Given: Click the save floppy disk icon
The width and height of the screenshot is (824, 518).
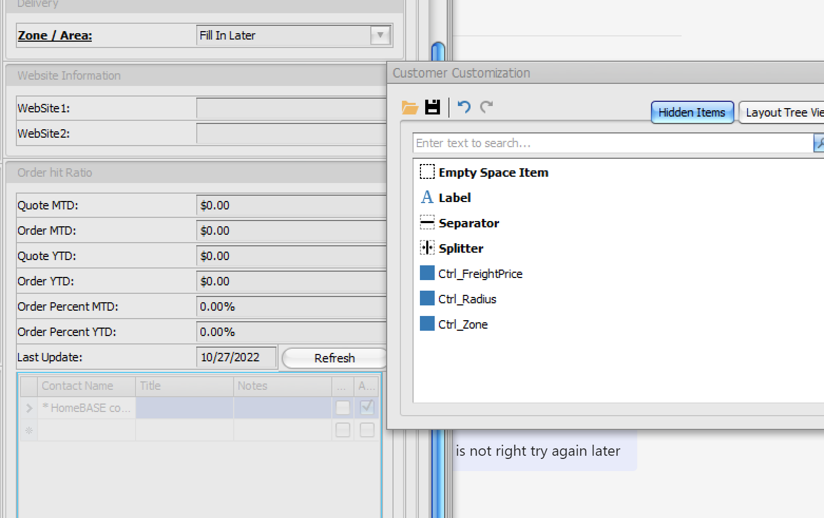Looking at the screenshot, I should pos(433,107).
